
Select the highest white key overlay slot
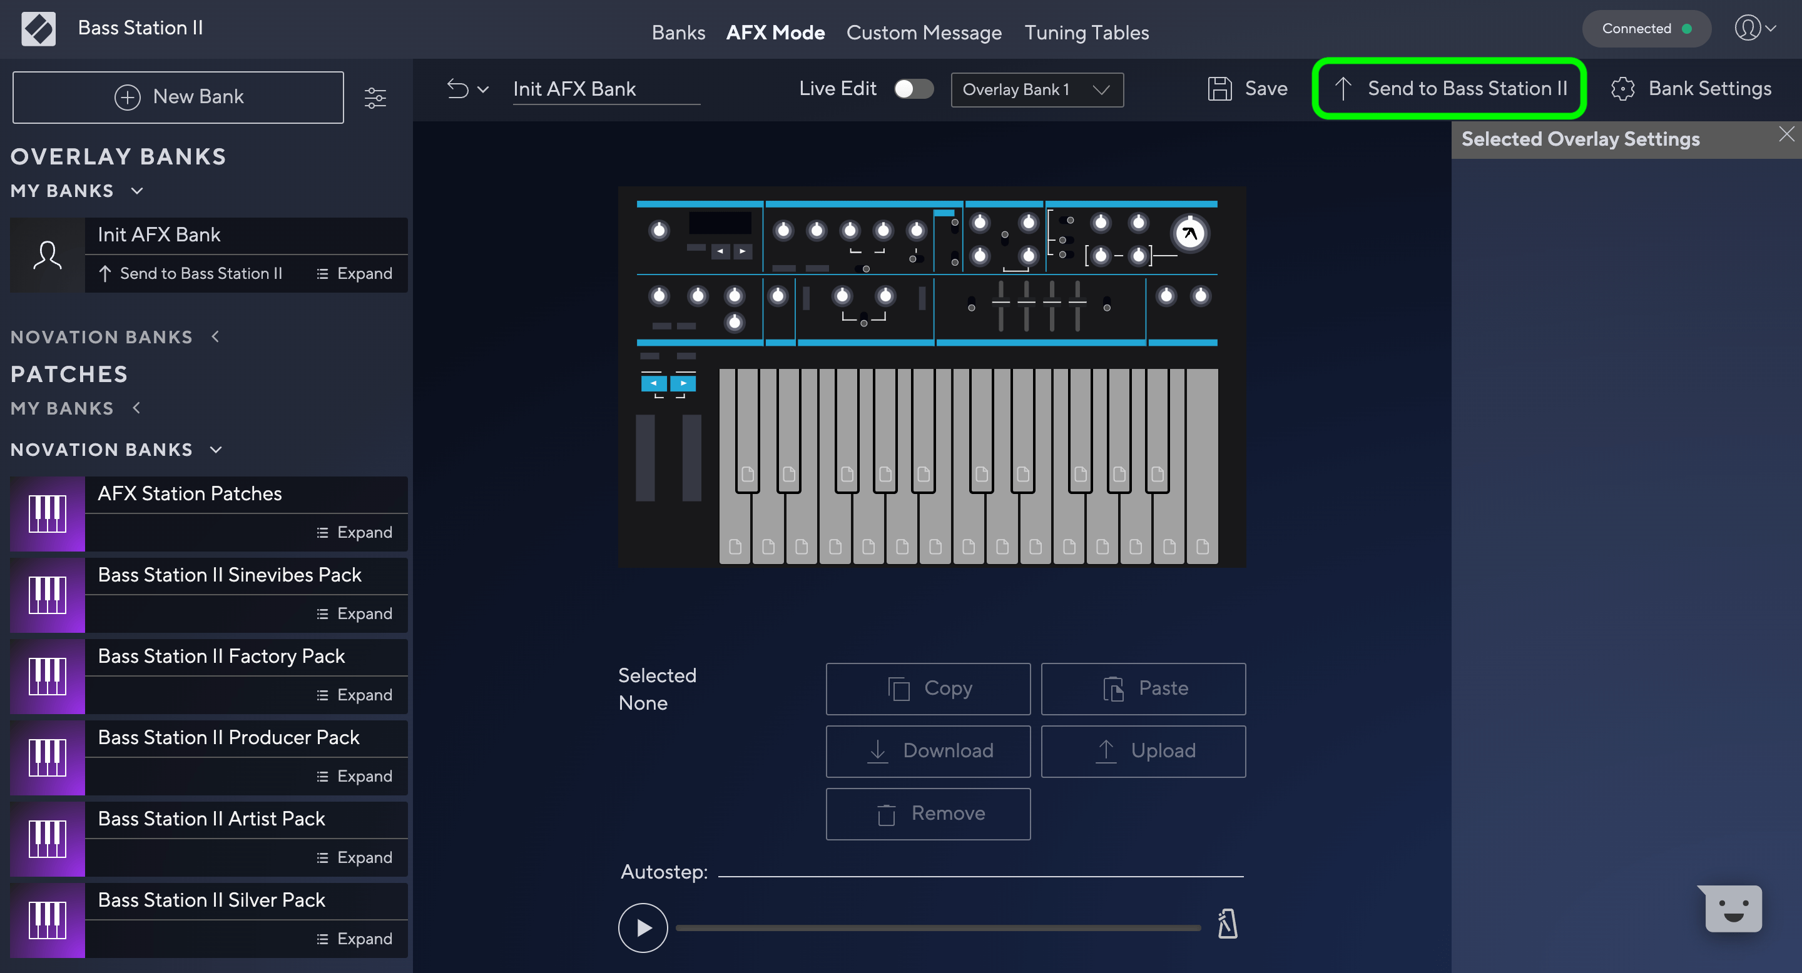tap(1203, 546)
